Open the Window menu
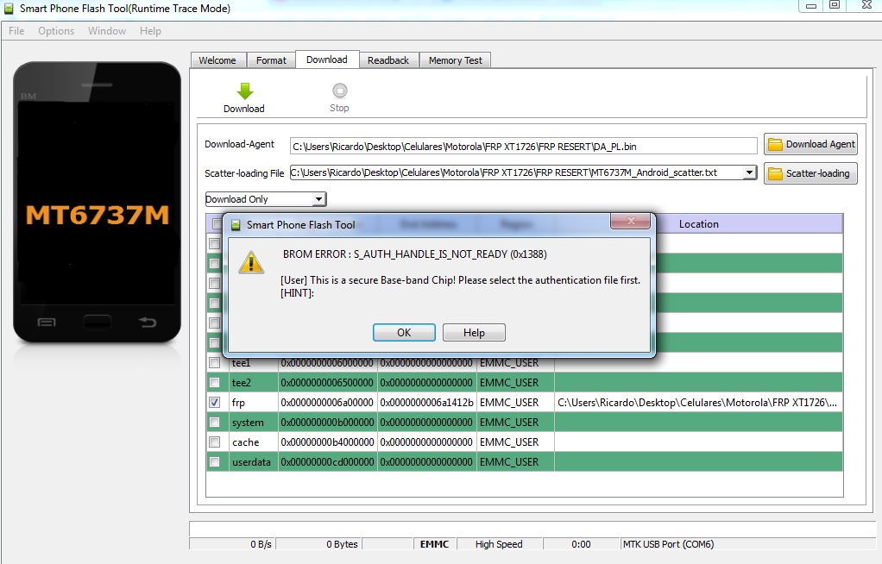This screenshot has height=564, width=882. tap(107, 31)
